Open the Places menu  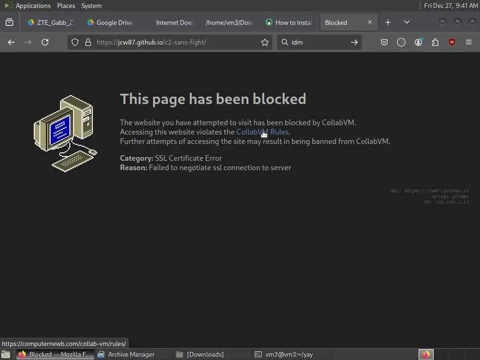(x=66, y=6)
